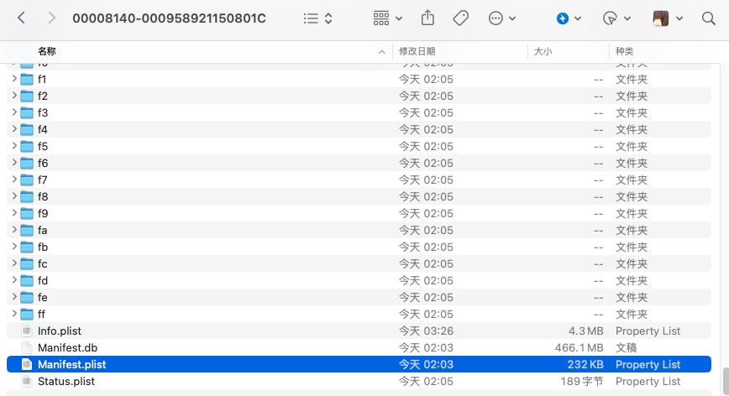The width and height of the screenshot is (729, 396).
Task: Sort by the 种类 column header
Action: click(x=624, y=51)
